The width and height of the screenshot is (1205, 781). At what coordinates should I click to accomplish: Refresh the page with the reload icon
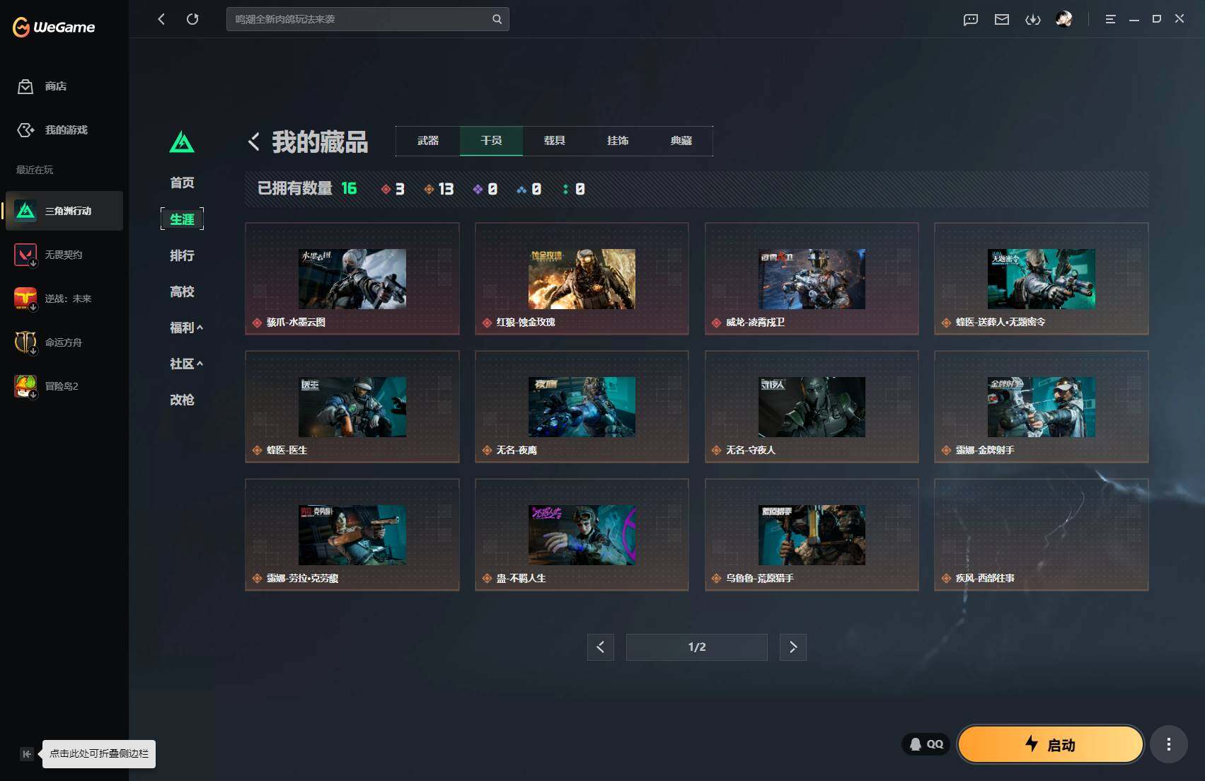[x=192, y=19]
